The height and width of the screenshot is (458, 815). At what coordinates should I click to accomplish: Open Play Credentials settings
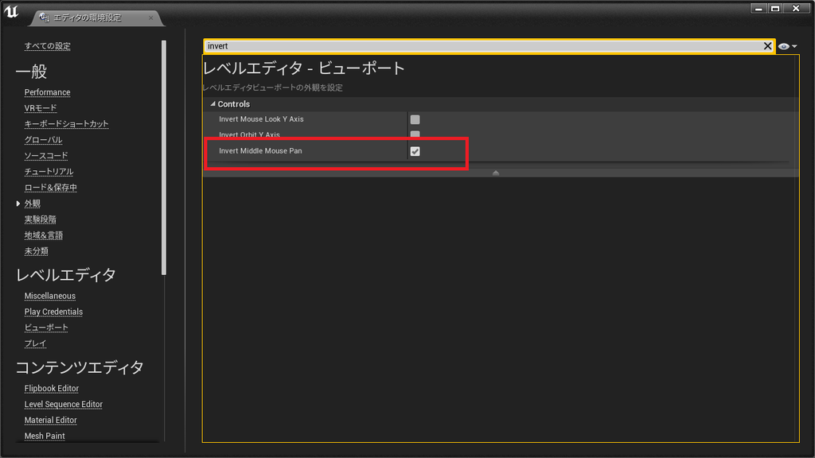pos(53,312)
